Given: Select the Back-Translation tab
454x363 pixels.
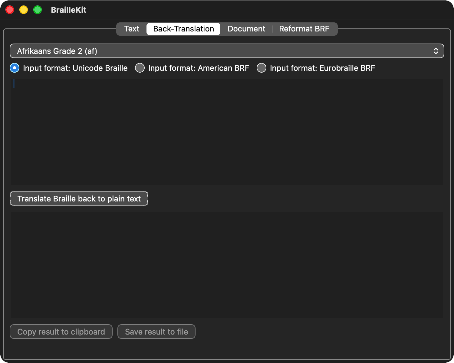Looking at the screenshot, I should [x=183, y=29].
